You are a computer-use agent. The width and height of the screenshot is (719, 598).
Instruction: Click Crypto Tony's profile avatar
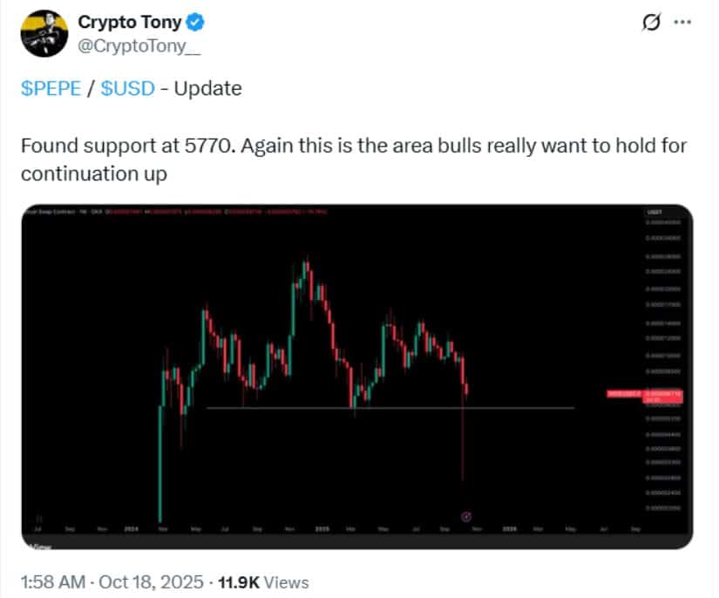click(46, 31)
